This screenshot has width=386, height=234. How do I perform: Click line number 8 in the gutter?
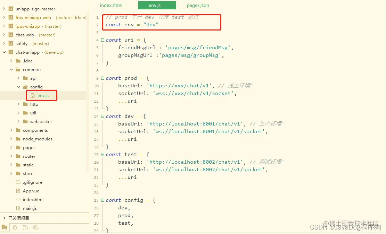(x=98, y=70)
